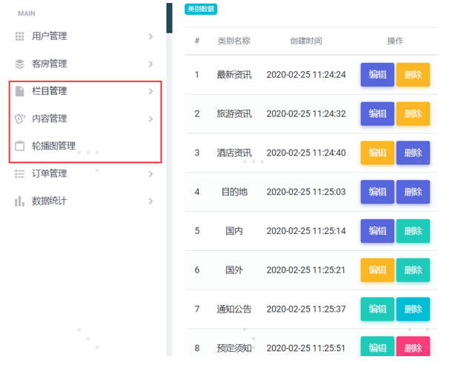Select the 目的地 category name cell

tap(234, 192)
